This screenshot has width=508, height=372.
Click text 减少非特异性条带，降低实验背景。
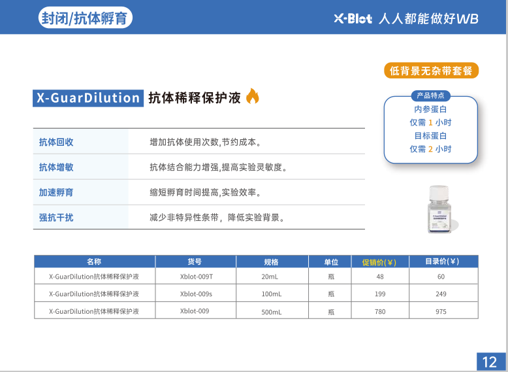click(x=217, y=217)
